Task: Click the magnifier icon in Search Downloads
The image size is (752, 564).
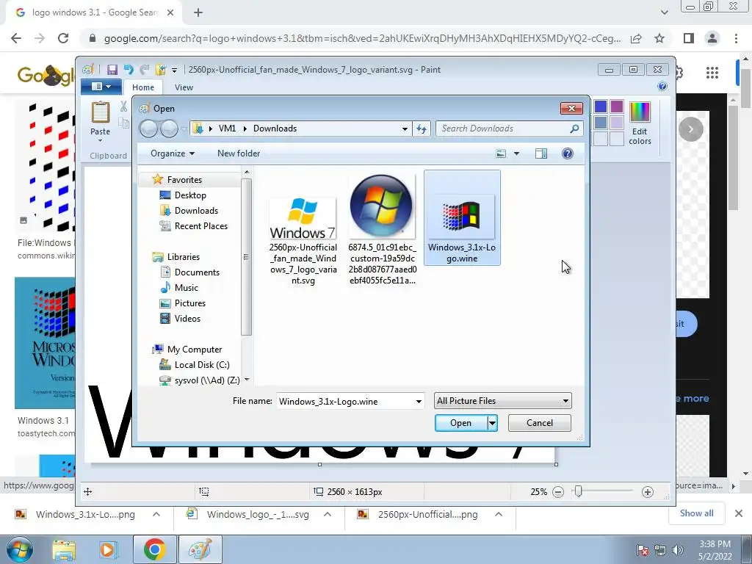Action: (574, 129)
